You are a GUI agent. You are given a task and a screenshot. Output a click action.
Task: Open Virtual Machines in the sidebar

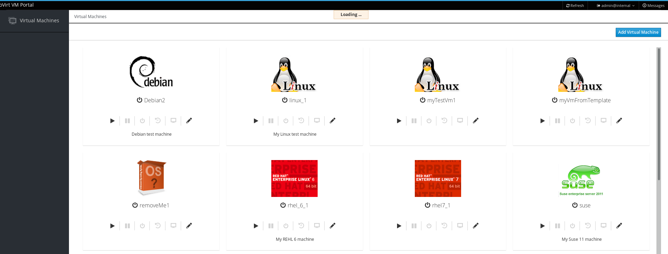(34, 21)
